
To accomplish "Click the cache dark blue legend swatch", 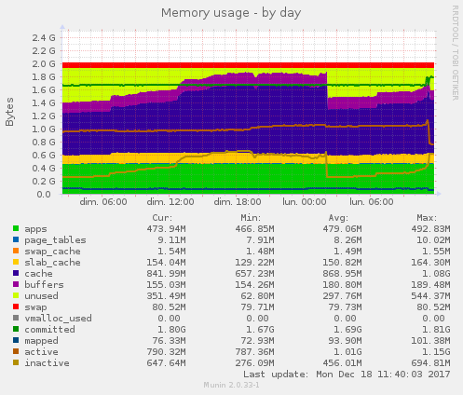I will (16, 273).
